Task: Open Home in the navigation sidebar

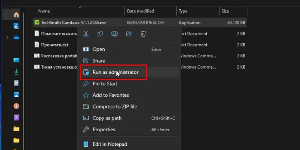Action: [16, 15]
